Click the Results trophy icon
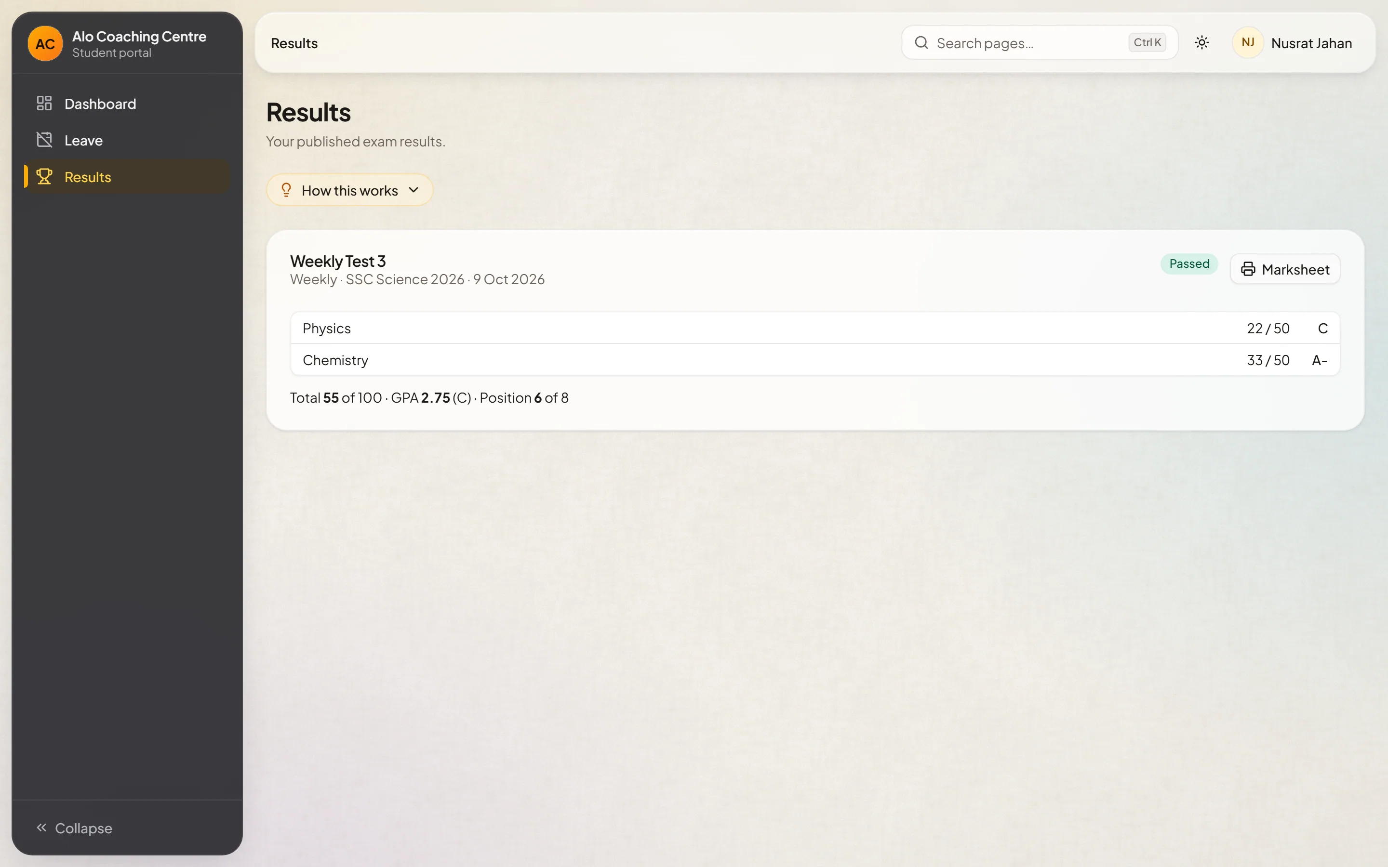The image size is (1388, 867). pyautogui.click(x=44, y=177)
